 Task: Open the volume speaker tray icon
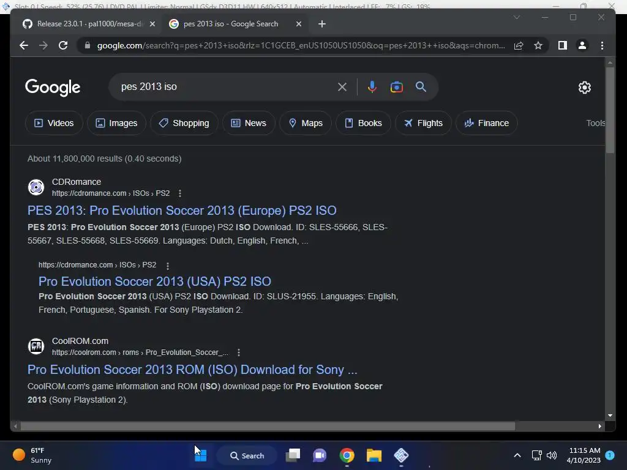tap(552, 455)
